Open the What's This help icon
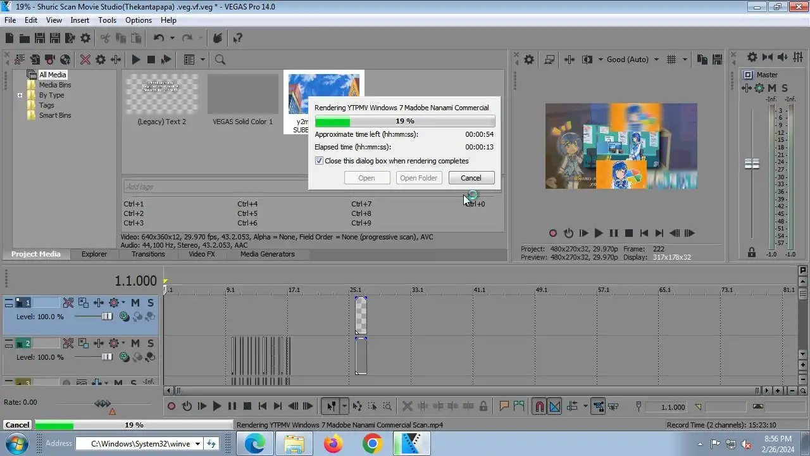The image size is (810, 456). point(237,38)
